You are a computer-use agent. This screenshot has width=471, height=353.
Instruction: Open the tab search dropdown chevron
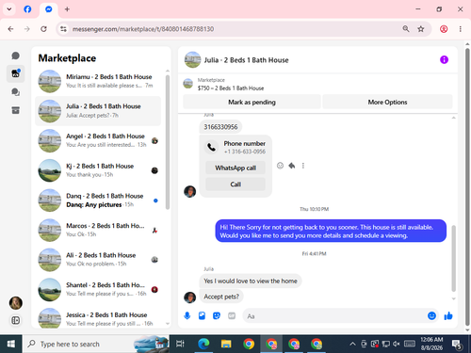point(9,9)
